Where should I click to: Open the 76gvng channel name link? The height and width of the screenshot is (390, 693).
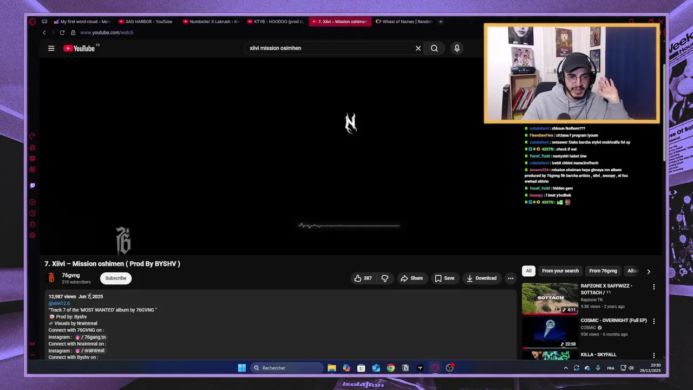pyautogui.click(x=70, y=275)
